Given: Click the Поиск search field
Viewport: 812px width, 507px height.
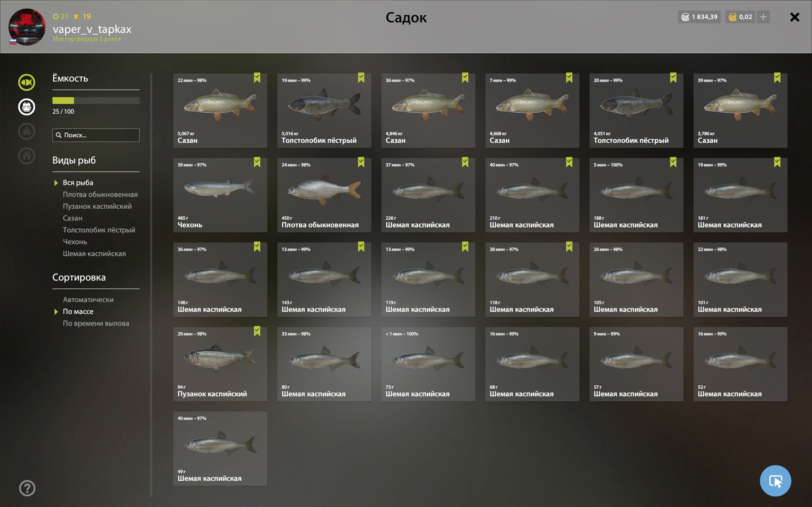Looking at the screenshot, I should tap(96, 135).
